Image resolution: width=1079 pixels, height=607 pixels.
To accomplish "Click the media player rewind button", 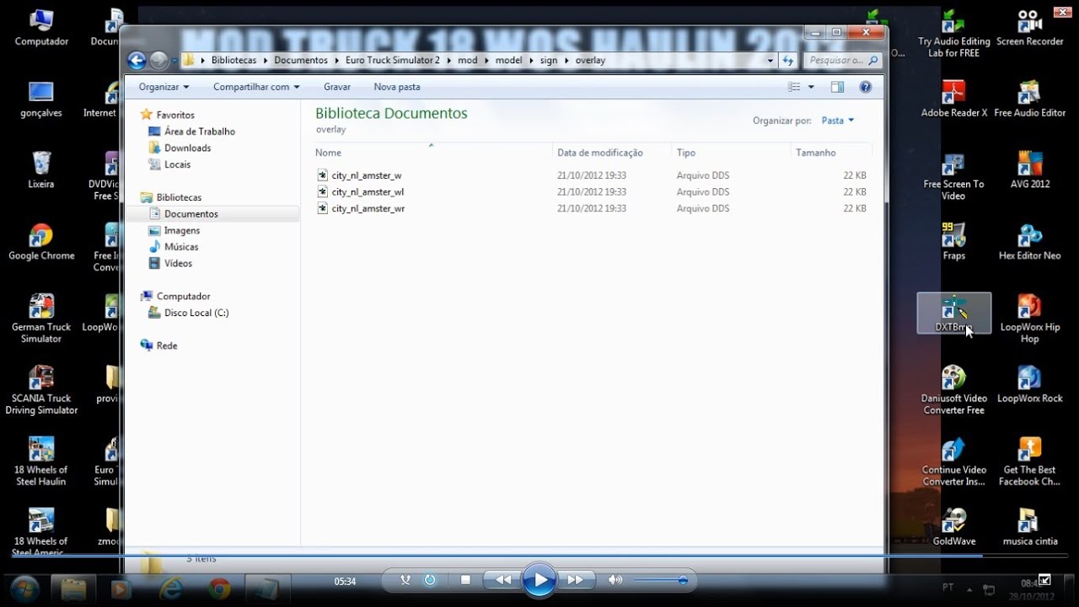I will coord(502,580).
